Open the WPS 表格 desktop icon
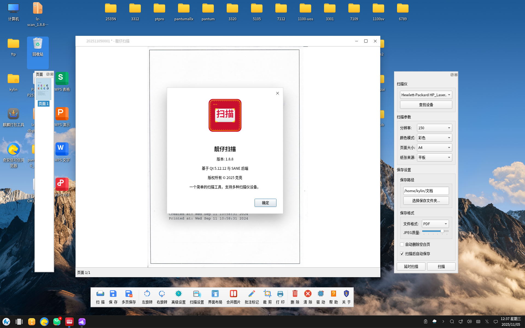525x328 pixels. click(62, 82)
